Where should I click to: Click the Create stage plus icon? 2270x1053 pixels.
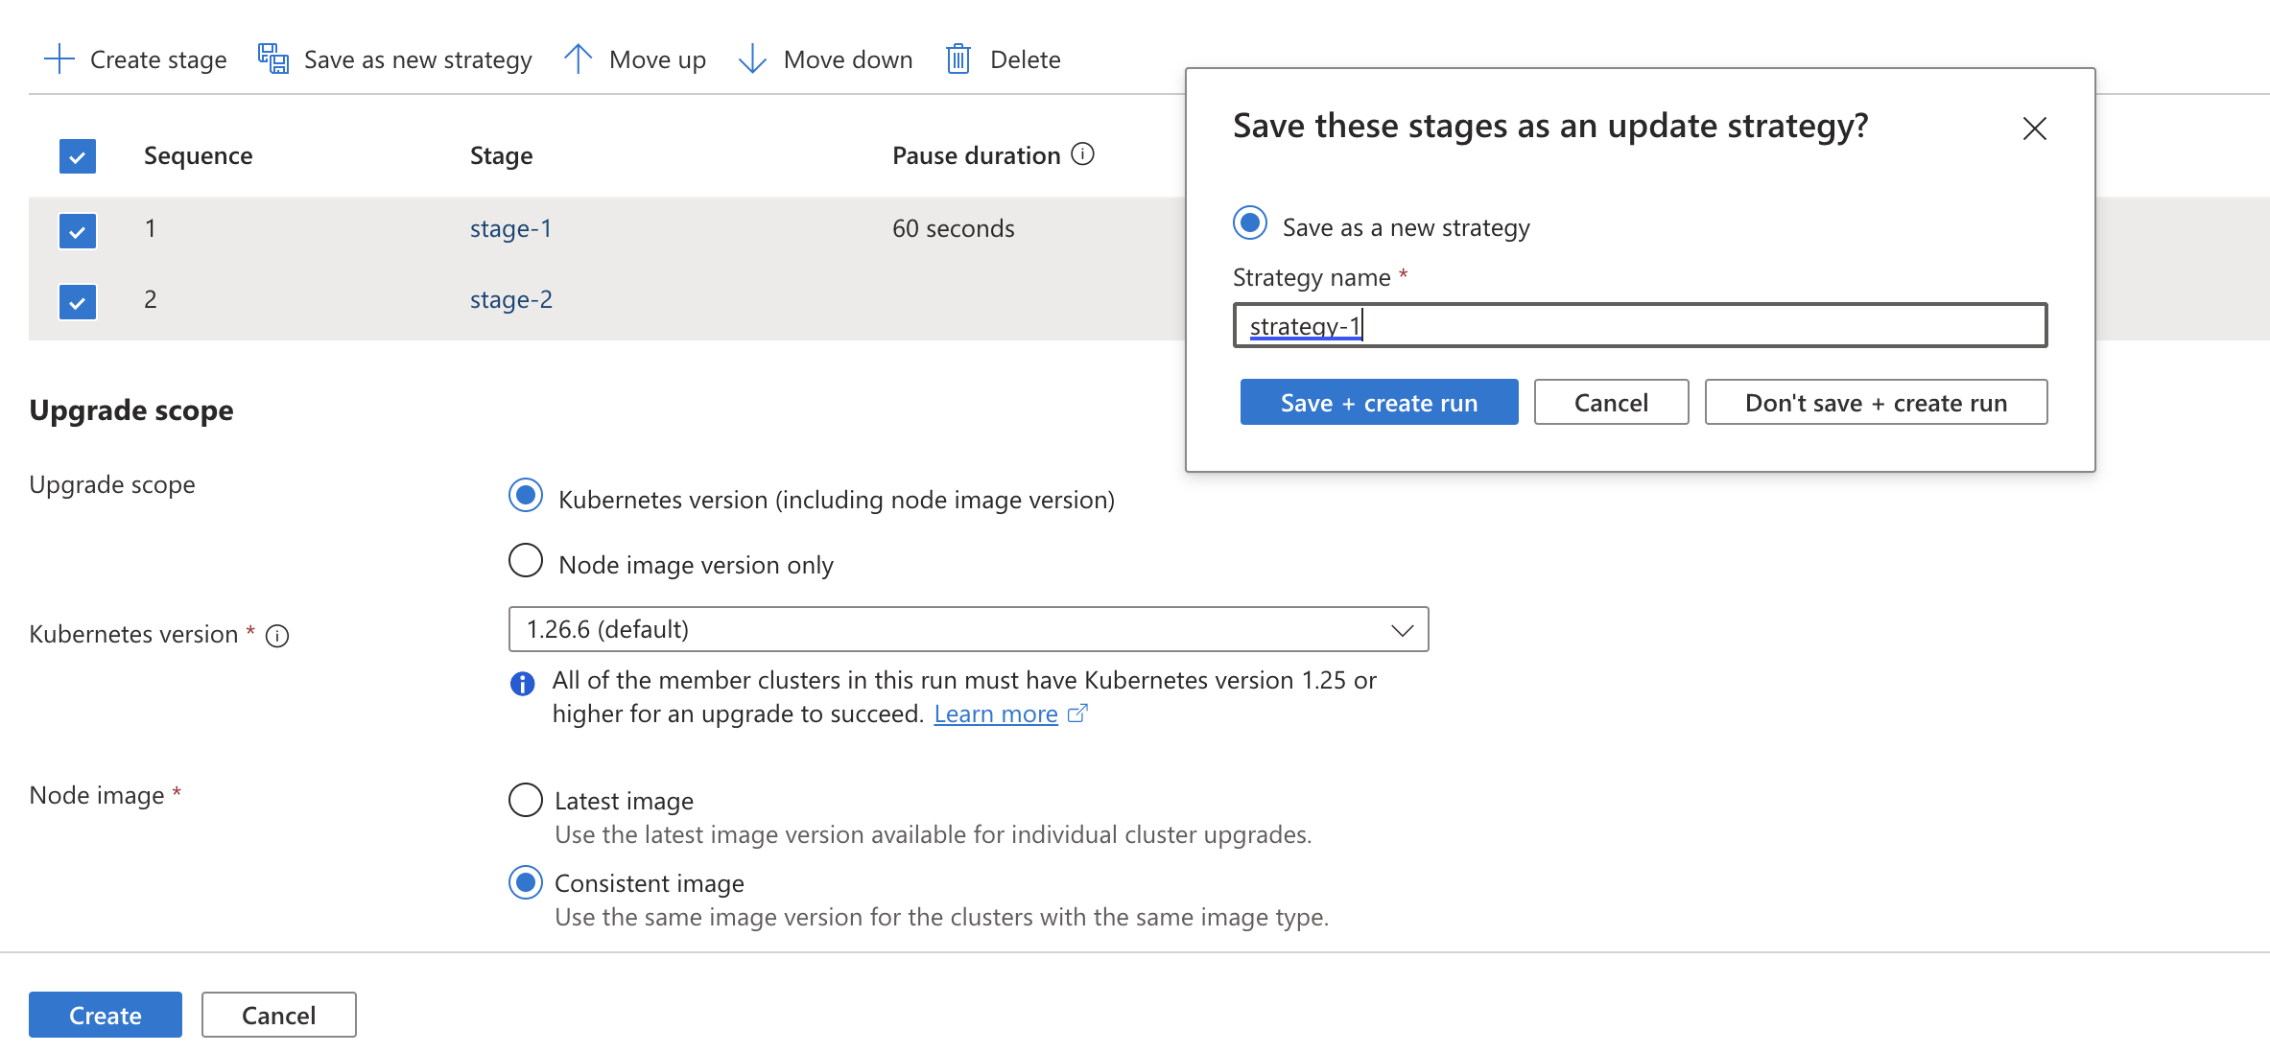(x=59, y=59)
